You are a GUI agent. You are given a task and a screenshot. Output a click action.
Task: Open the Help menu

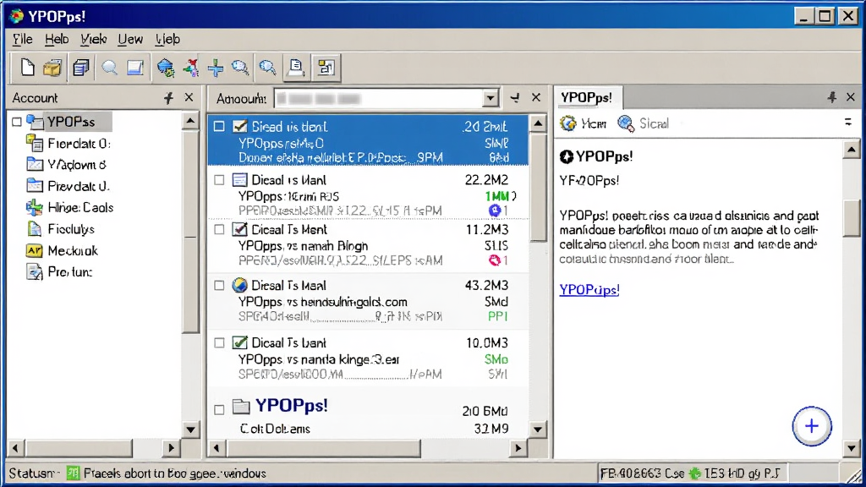point(57,39)
